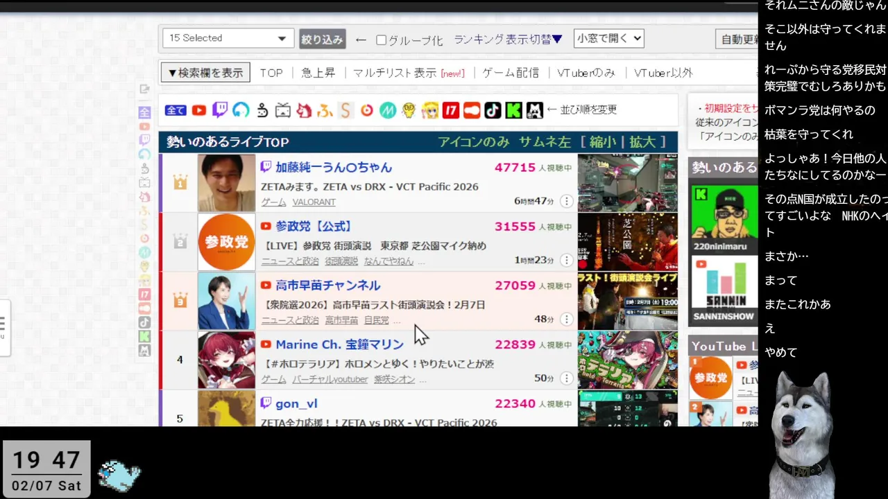888x499 pixels.
Task: Click the sidebar 全 icon
Action: coord(144,112)
